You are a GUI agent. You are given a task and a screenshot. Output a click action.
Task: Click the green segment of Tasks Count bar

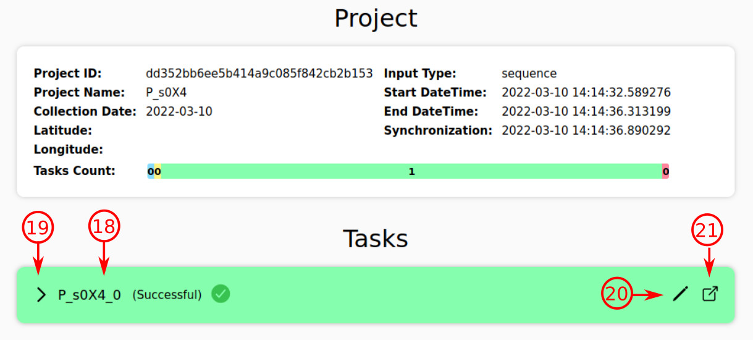[411, 171]
